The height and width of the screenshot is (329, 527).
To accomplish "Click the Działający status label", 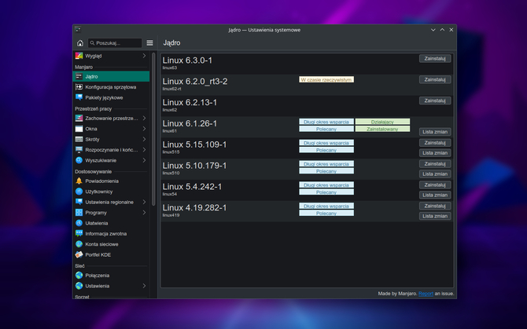I will (x=382, y=122).
